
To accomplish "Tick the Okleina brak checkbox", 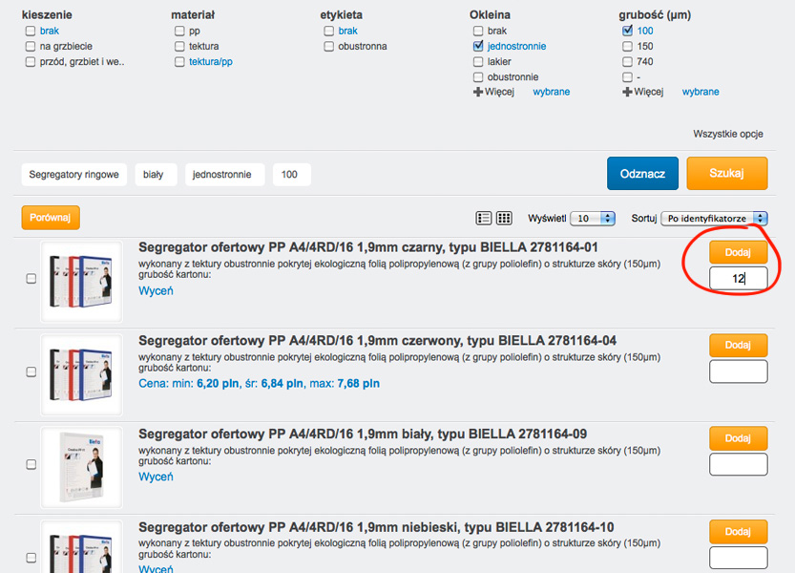I will [478, 31].
